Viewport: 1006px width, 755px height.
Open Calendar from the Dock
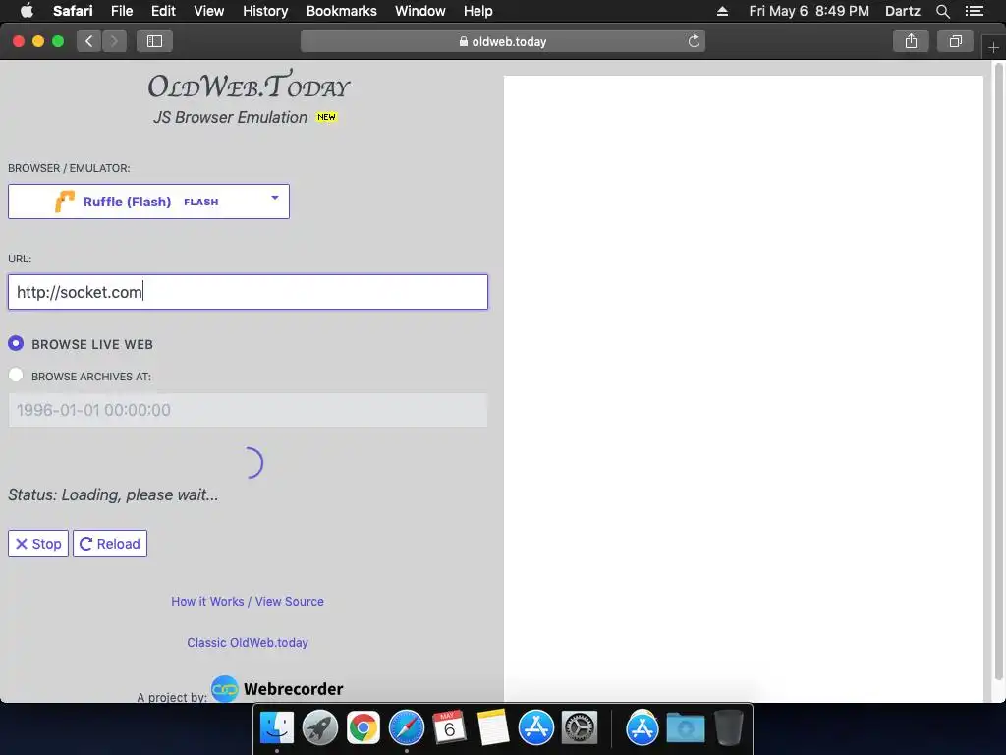(x=449, y=728)
